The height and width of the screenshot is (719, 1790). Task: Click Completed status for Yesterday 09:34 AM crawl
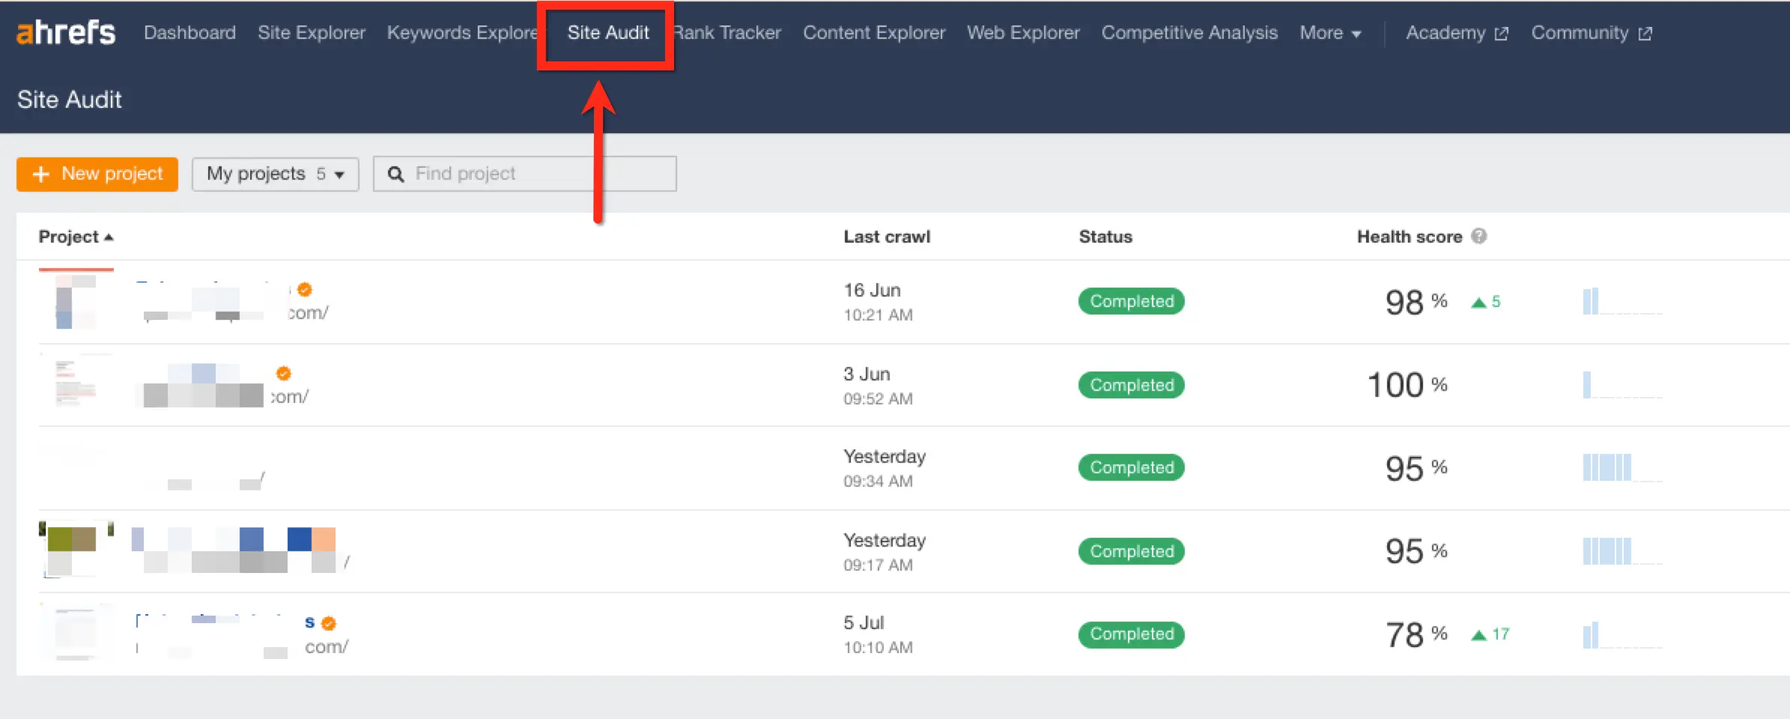coord(1132,467)
